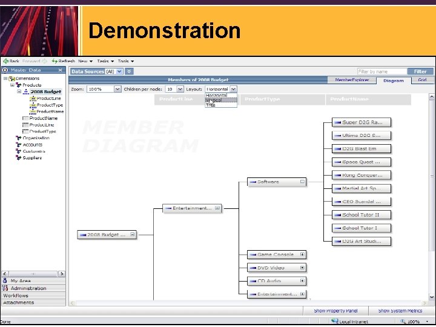Image resolution: width=436 pixels, height=327 pixels.
Task: Click the Filter by name field
Action: pyautogui.click(x=382, y=71)
